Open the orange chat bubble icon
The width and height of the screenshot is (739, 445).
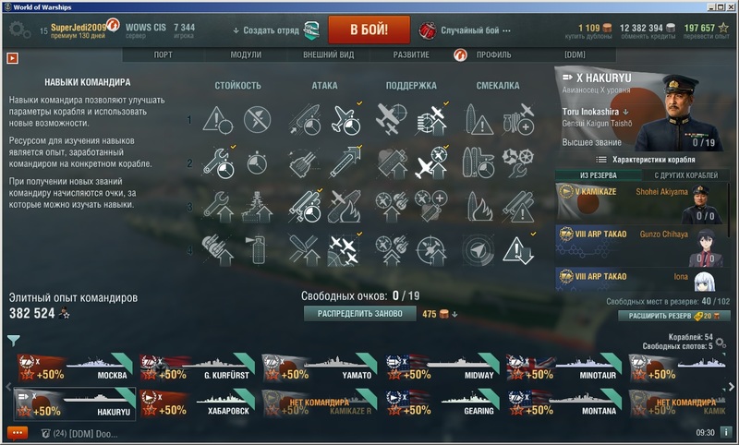pos(18,432)
